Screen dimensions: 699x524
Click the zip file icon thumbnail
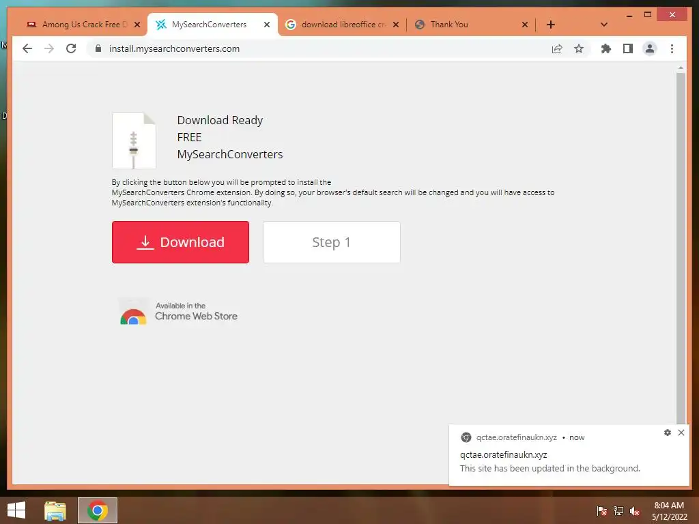click(x=134, y=141)
